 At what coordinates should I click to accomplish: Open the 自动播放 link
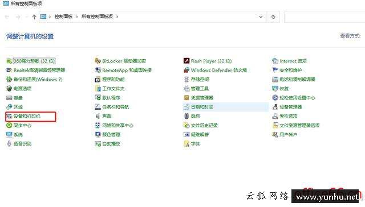click(x=111, y=144)
